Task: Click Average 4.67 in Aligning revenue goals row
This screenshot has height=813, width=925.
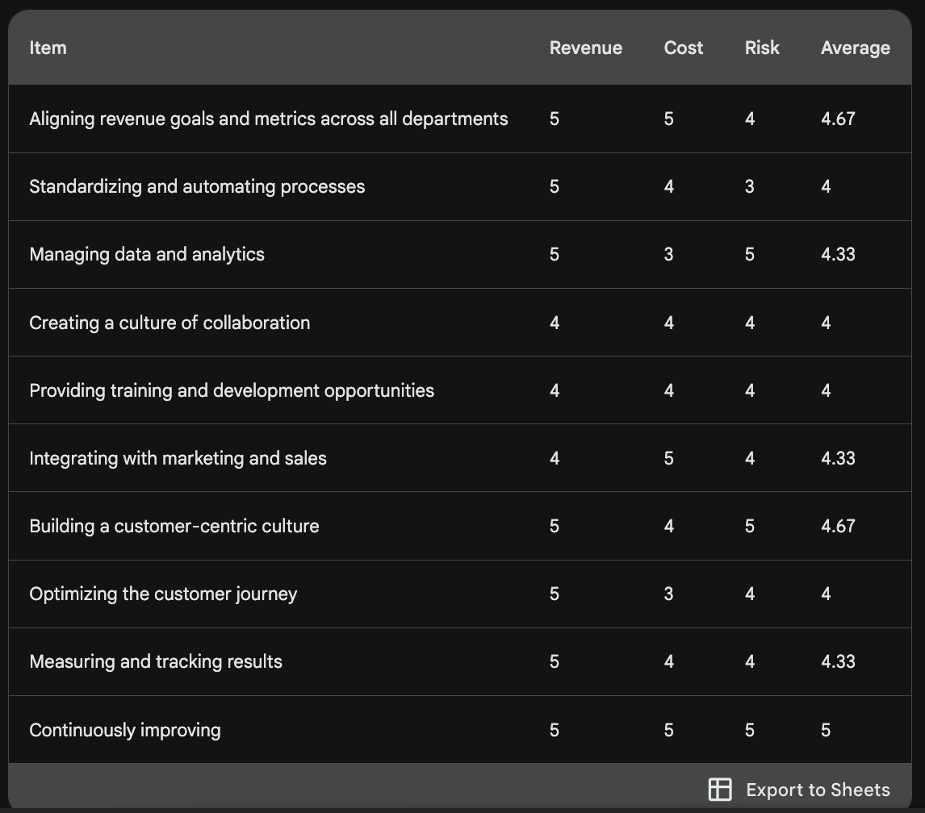Action: point(838,119)
